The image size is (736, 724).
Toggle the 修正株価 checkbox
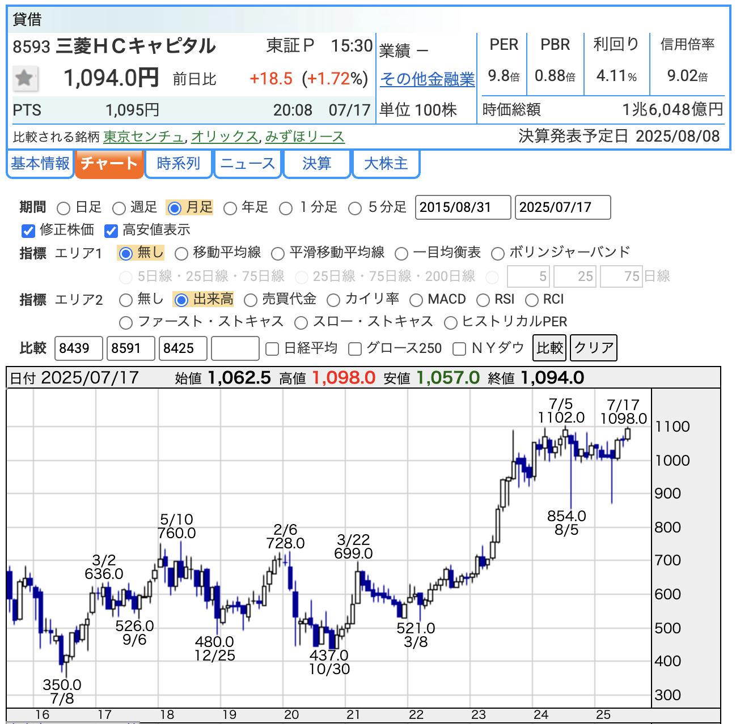tap(28, 231)
